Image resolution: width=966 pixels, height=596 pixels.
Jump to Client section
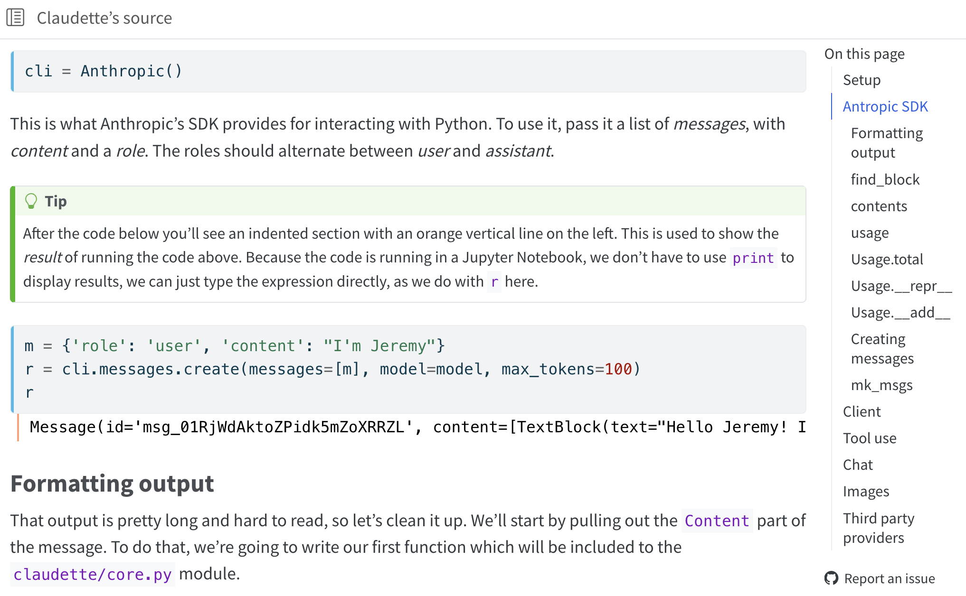[862, 412]
